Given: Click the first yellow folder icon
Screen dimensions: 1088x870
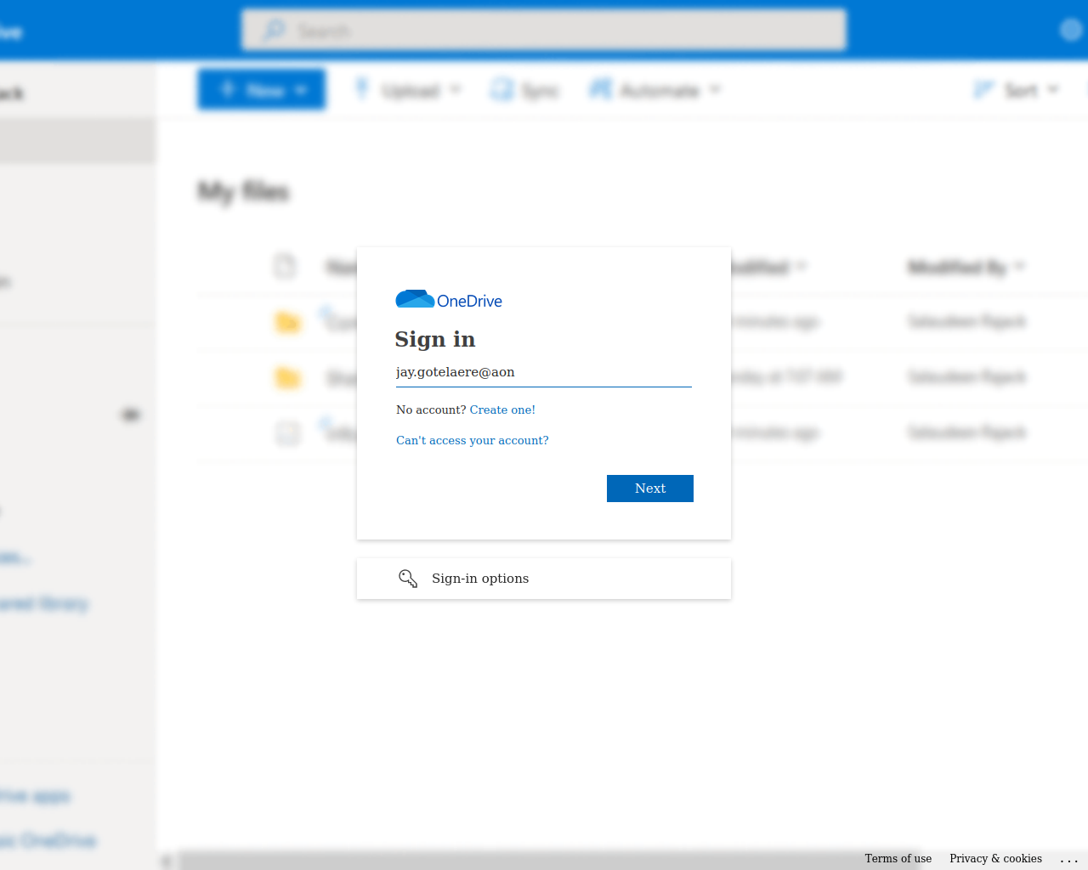Looking at the screenshot, I should coord(288,322).
